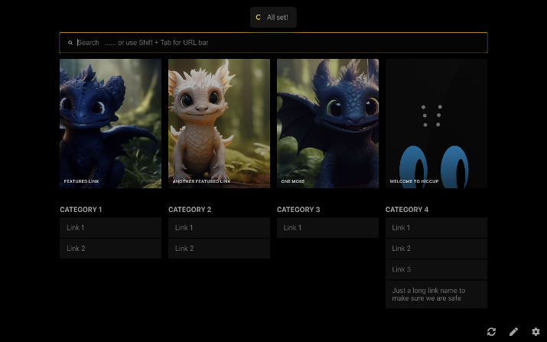The width and height of the screenshot is (547, 342).
Task: Click the refresh sync icon
Action: click(491, 331)
